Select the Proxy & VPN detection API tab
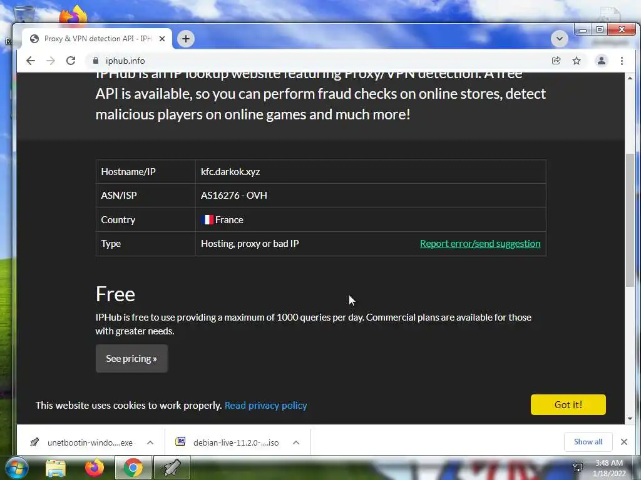 (97, 39)
